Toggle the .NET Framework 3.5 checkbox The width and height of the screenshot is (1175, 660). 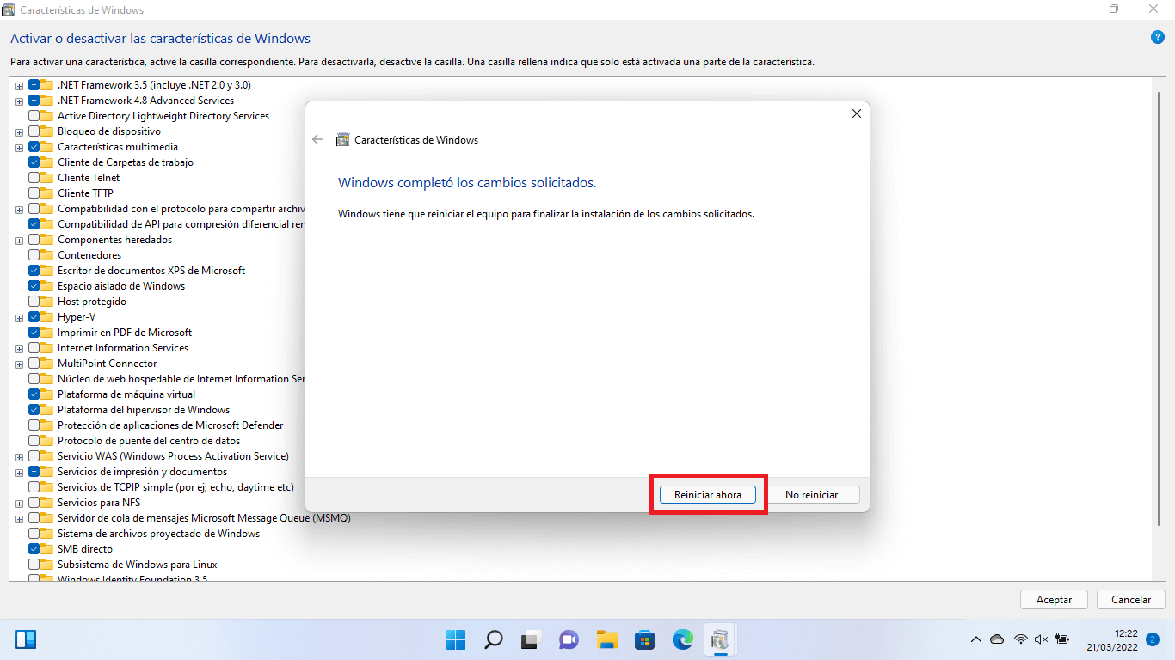coord(34,85)
